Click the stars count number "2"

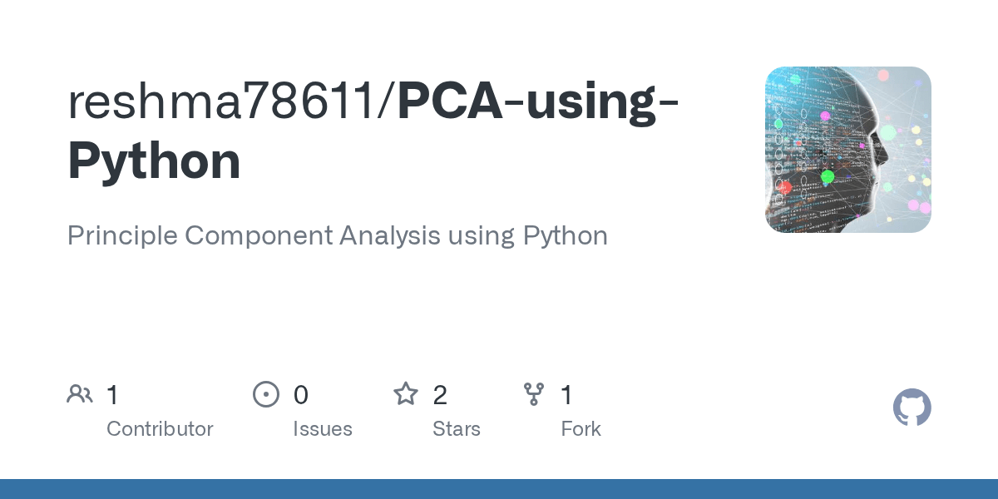(440, 395)
